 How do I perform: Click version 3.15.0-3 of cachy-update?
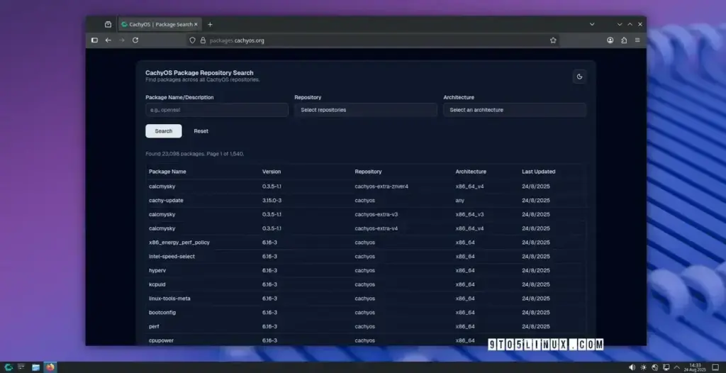click(272, 201)
